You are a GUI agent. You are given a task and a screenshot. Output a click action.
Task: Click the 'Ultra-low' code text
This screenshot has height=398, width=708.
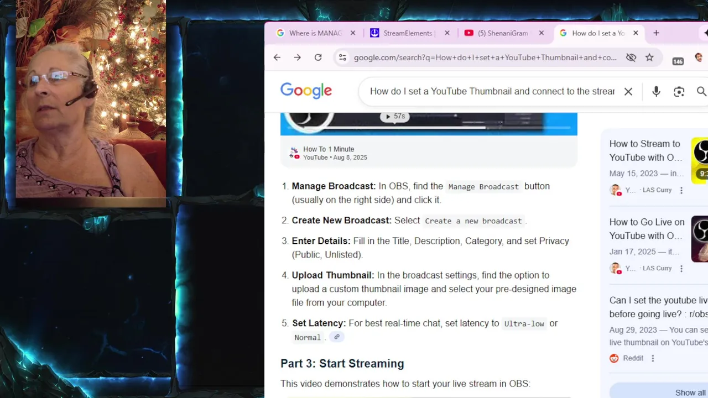(524, 324)
